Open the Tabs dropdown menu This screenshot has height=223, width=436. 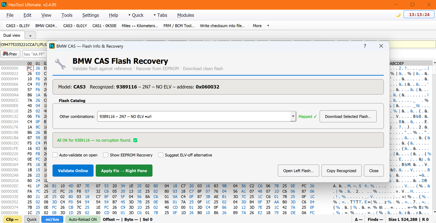pos(160,15)
